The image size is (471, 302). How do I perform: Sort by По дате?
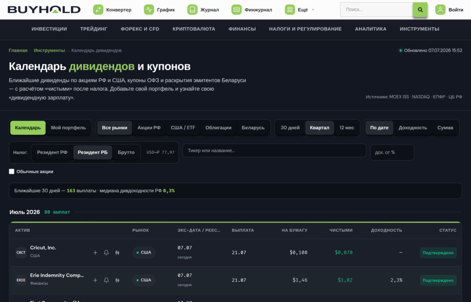click(x=379, y=128)
